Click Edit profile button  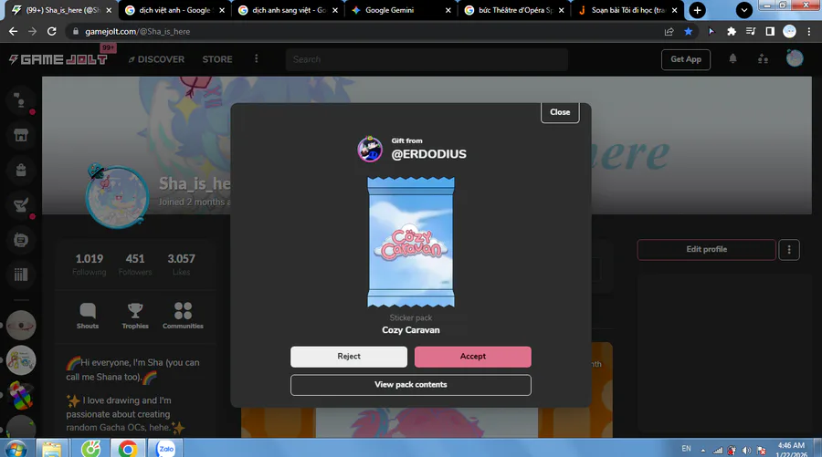tap(706, 250)
